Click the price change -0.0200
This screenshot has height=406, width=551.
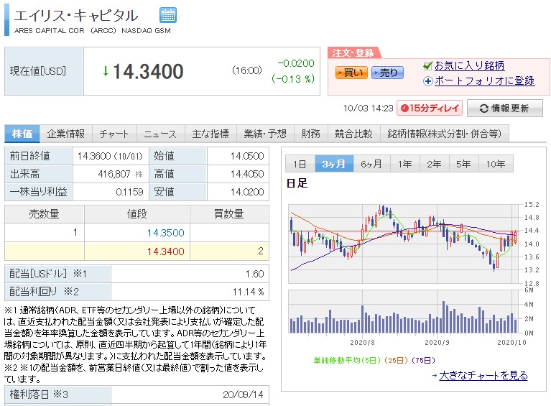(x=296, y=64)
